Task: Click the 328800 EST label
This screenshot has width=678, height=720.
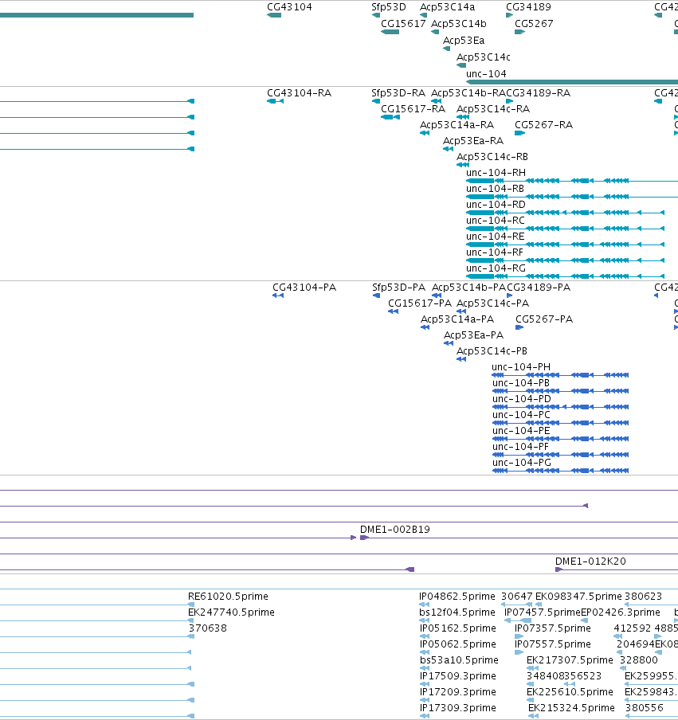Action: click(638, 659)
